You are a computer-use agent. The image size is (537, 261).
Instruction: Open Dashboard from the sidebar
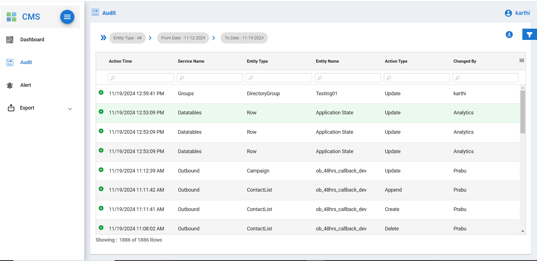pyautogui.click(x=32, y=40)
